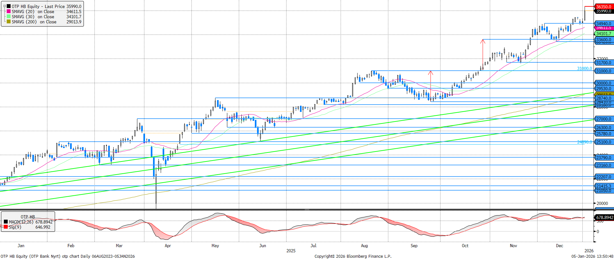Click the 678.8942 MACD value tag
The height and width of the screenshot is (259, 614).
pos(604,217)
